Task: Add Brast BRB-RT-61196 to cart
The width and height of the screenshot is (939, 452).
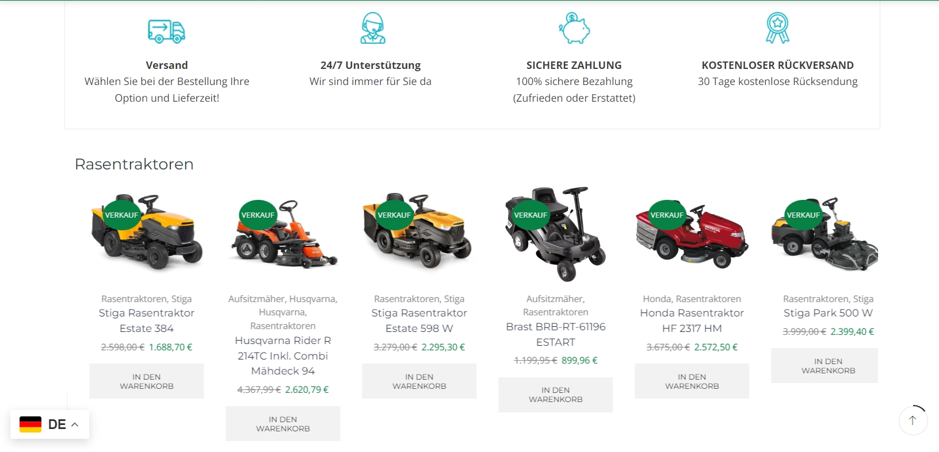Action: (555, 395)
